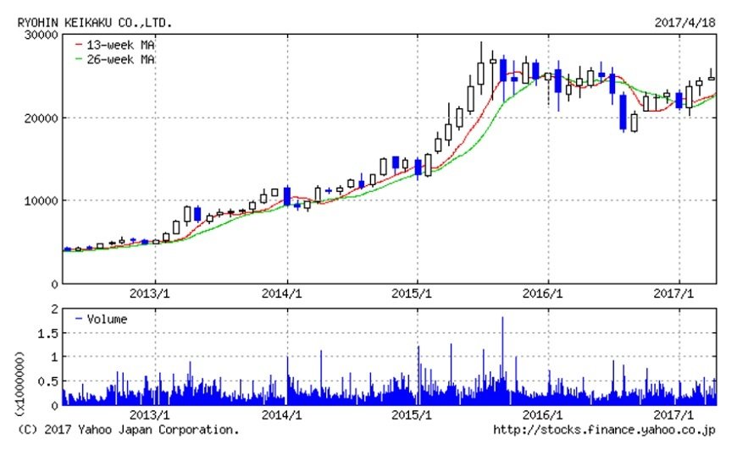Click the Volume legend label
The width and height of the screenshot is (737, 449).
pos(108,320)
